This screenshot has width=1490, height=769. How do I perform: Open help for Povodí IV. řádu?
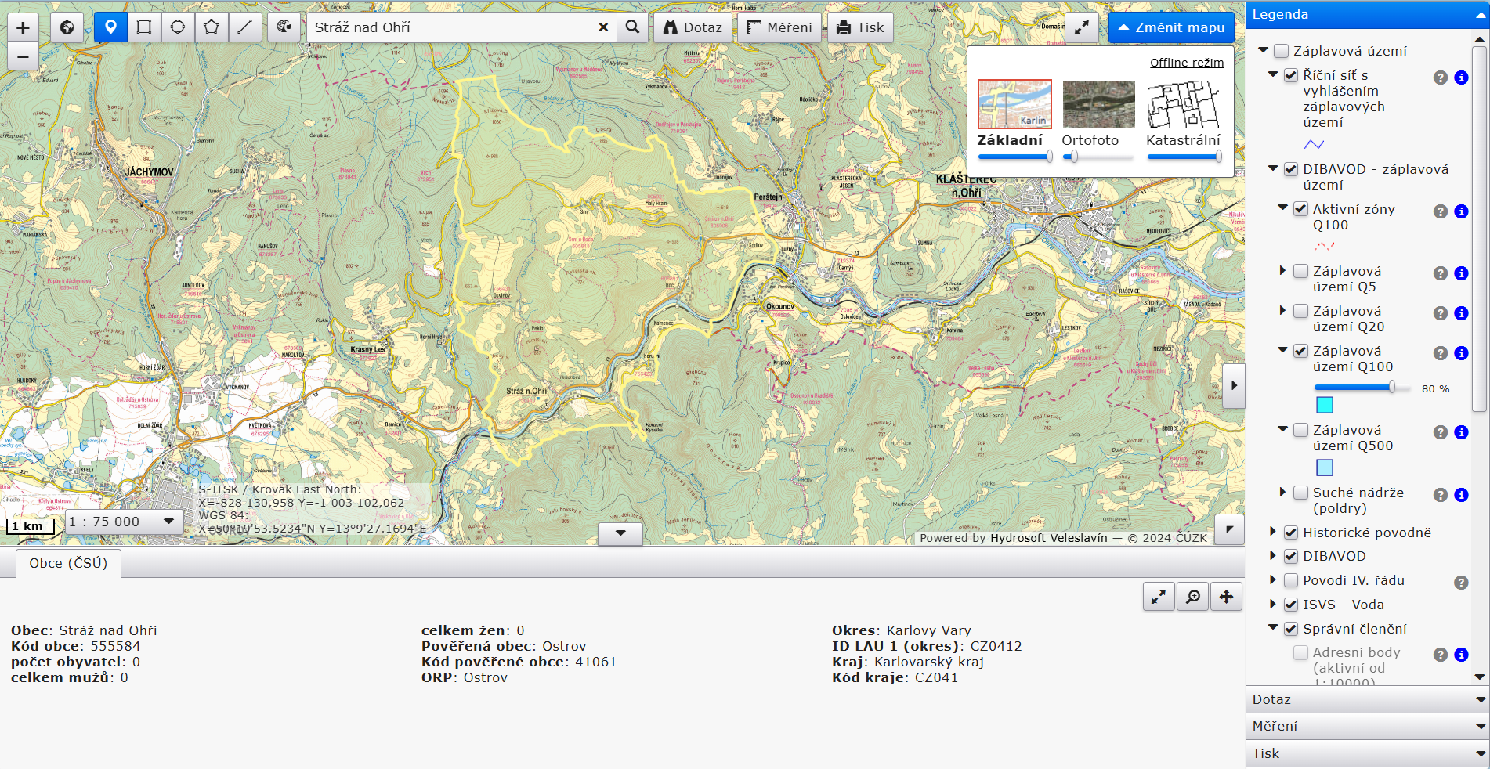(1461, 583)
